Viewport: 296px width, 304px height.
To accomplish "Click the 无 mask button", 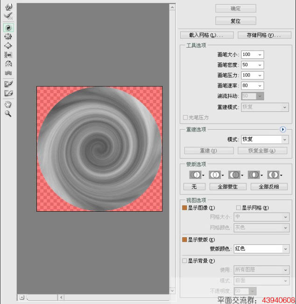I will click(194, 187).
